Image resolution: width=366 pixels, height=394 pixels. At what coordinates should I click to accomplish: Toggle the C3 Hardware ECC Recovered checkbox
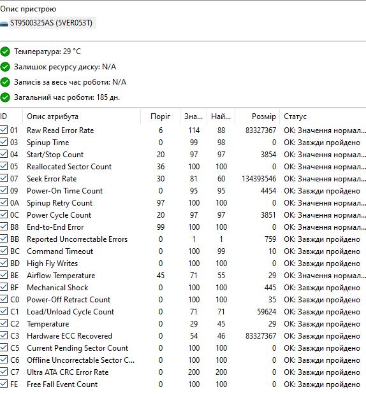pyautogui.click(x=4, y=335)
